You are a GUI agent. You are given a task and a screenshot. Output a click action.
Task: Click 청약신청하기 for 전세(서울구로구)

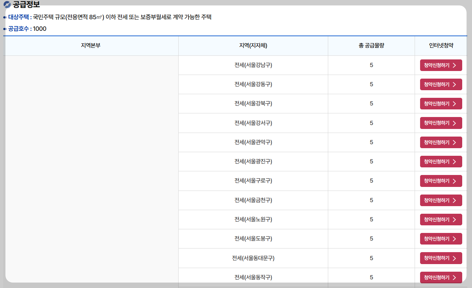pos(441,181)
